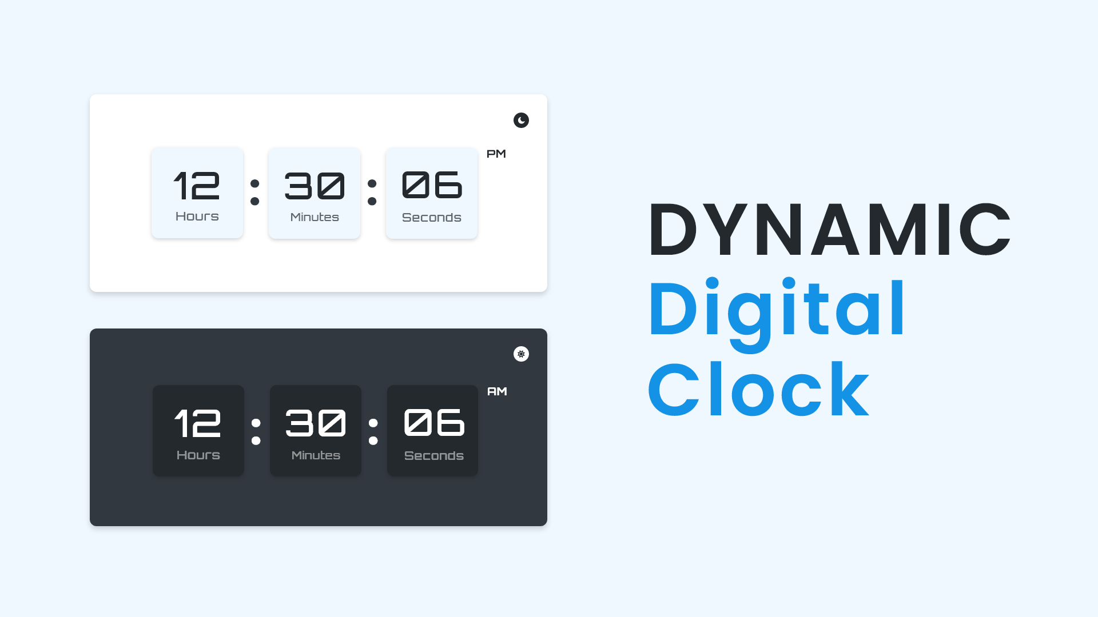Screen dimensions: 1098x617
Task: Toggle dark mode using moon icon
Action: coord(521,120)
